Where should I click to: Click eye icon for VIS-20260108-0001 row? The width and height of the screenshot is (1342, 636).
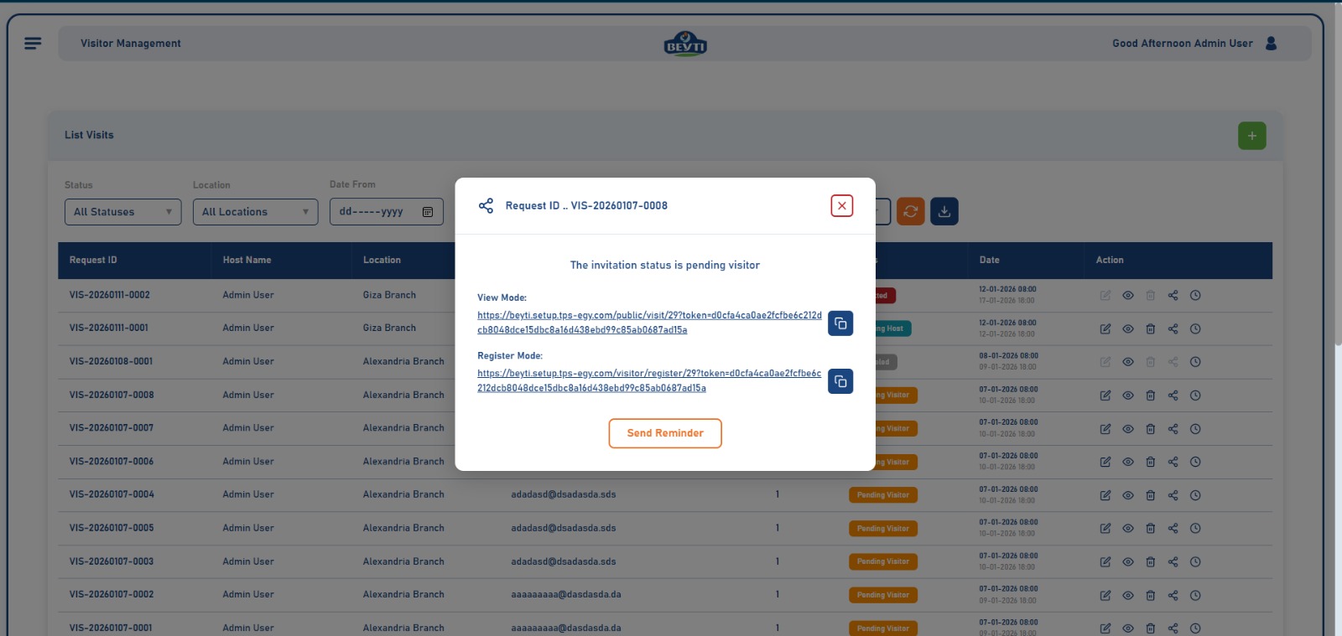pyautogui.click(x=1128, y=362)
